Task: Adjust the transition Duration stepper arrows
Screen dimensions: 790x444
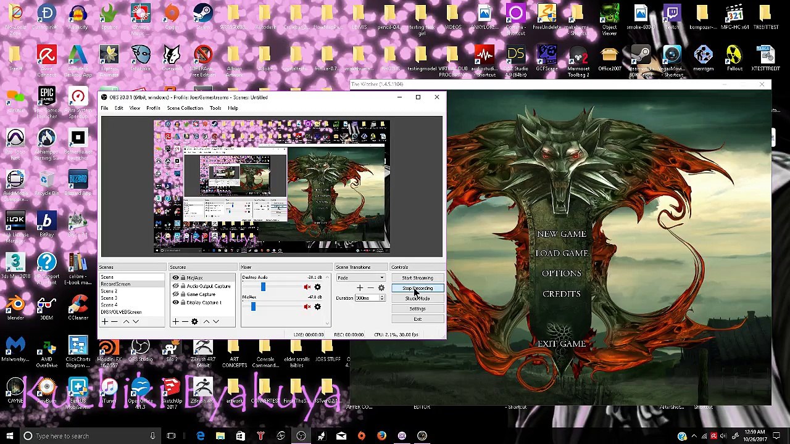Action: click(x=382, y=298)
